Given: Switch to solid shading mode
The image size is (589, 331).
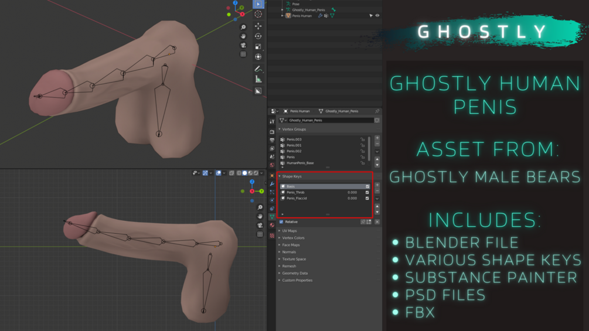Looking at the screenshot, I should coord(244,173).
